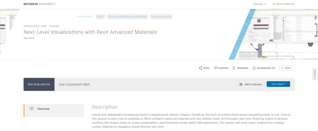Open Dan Stine's author profile link

coord(29,38)
